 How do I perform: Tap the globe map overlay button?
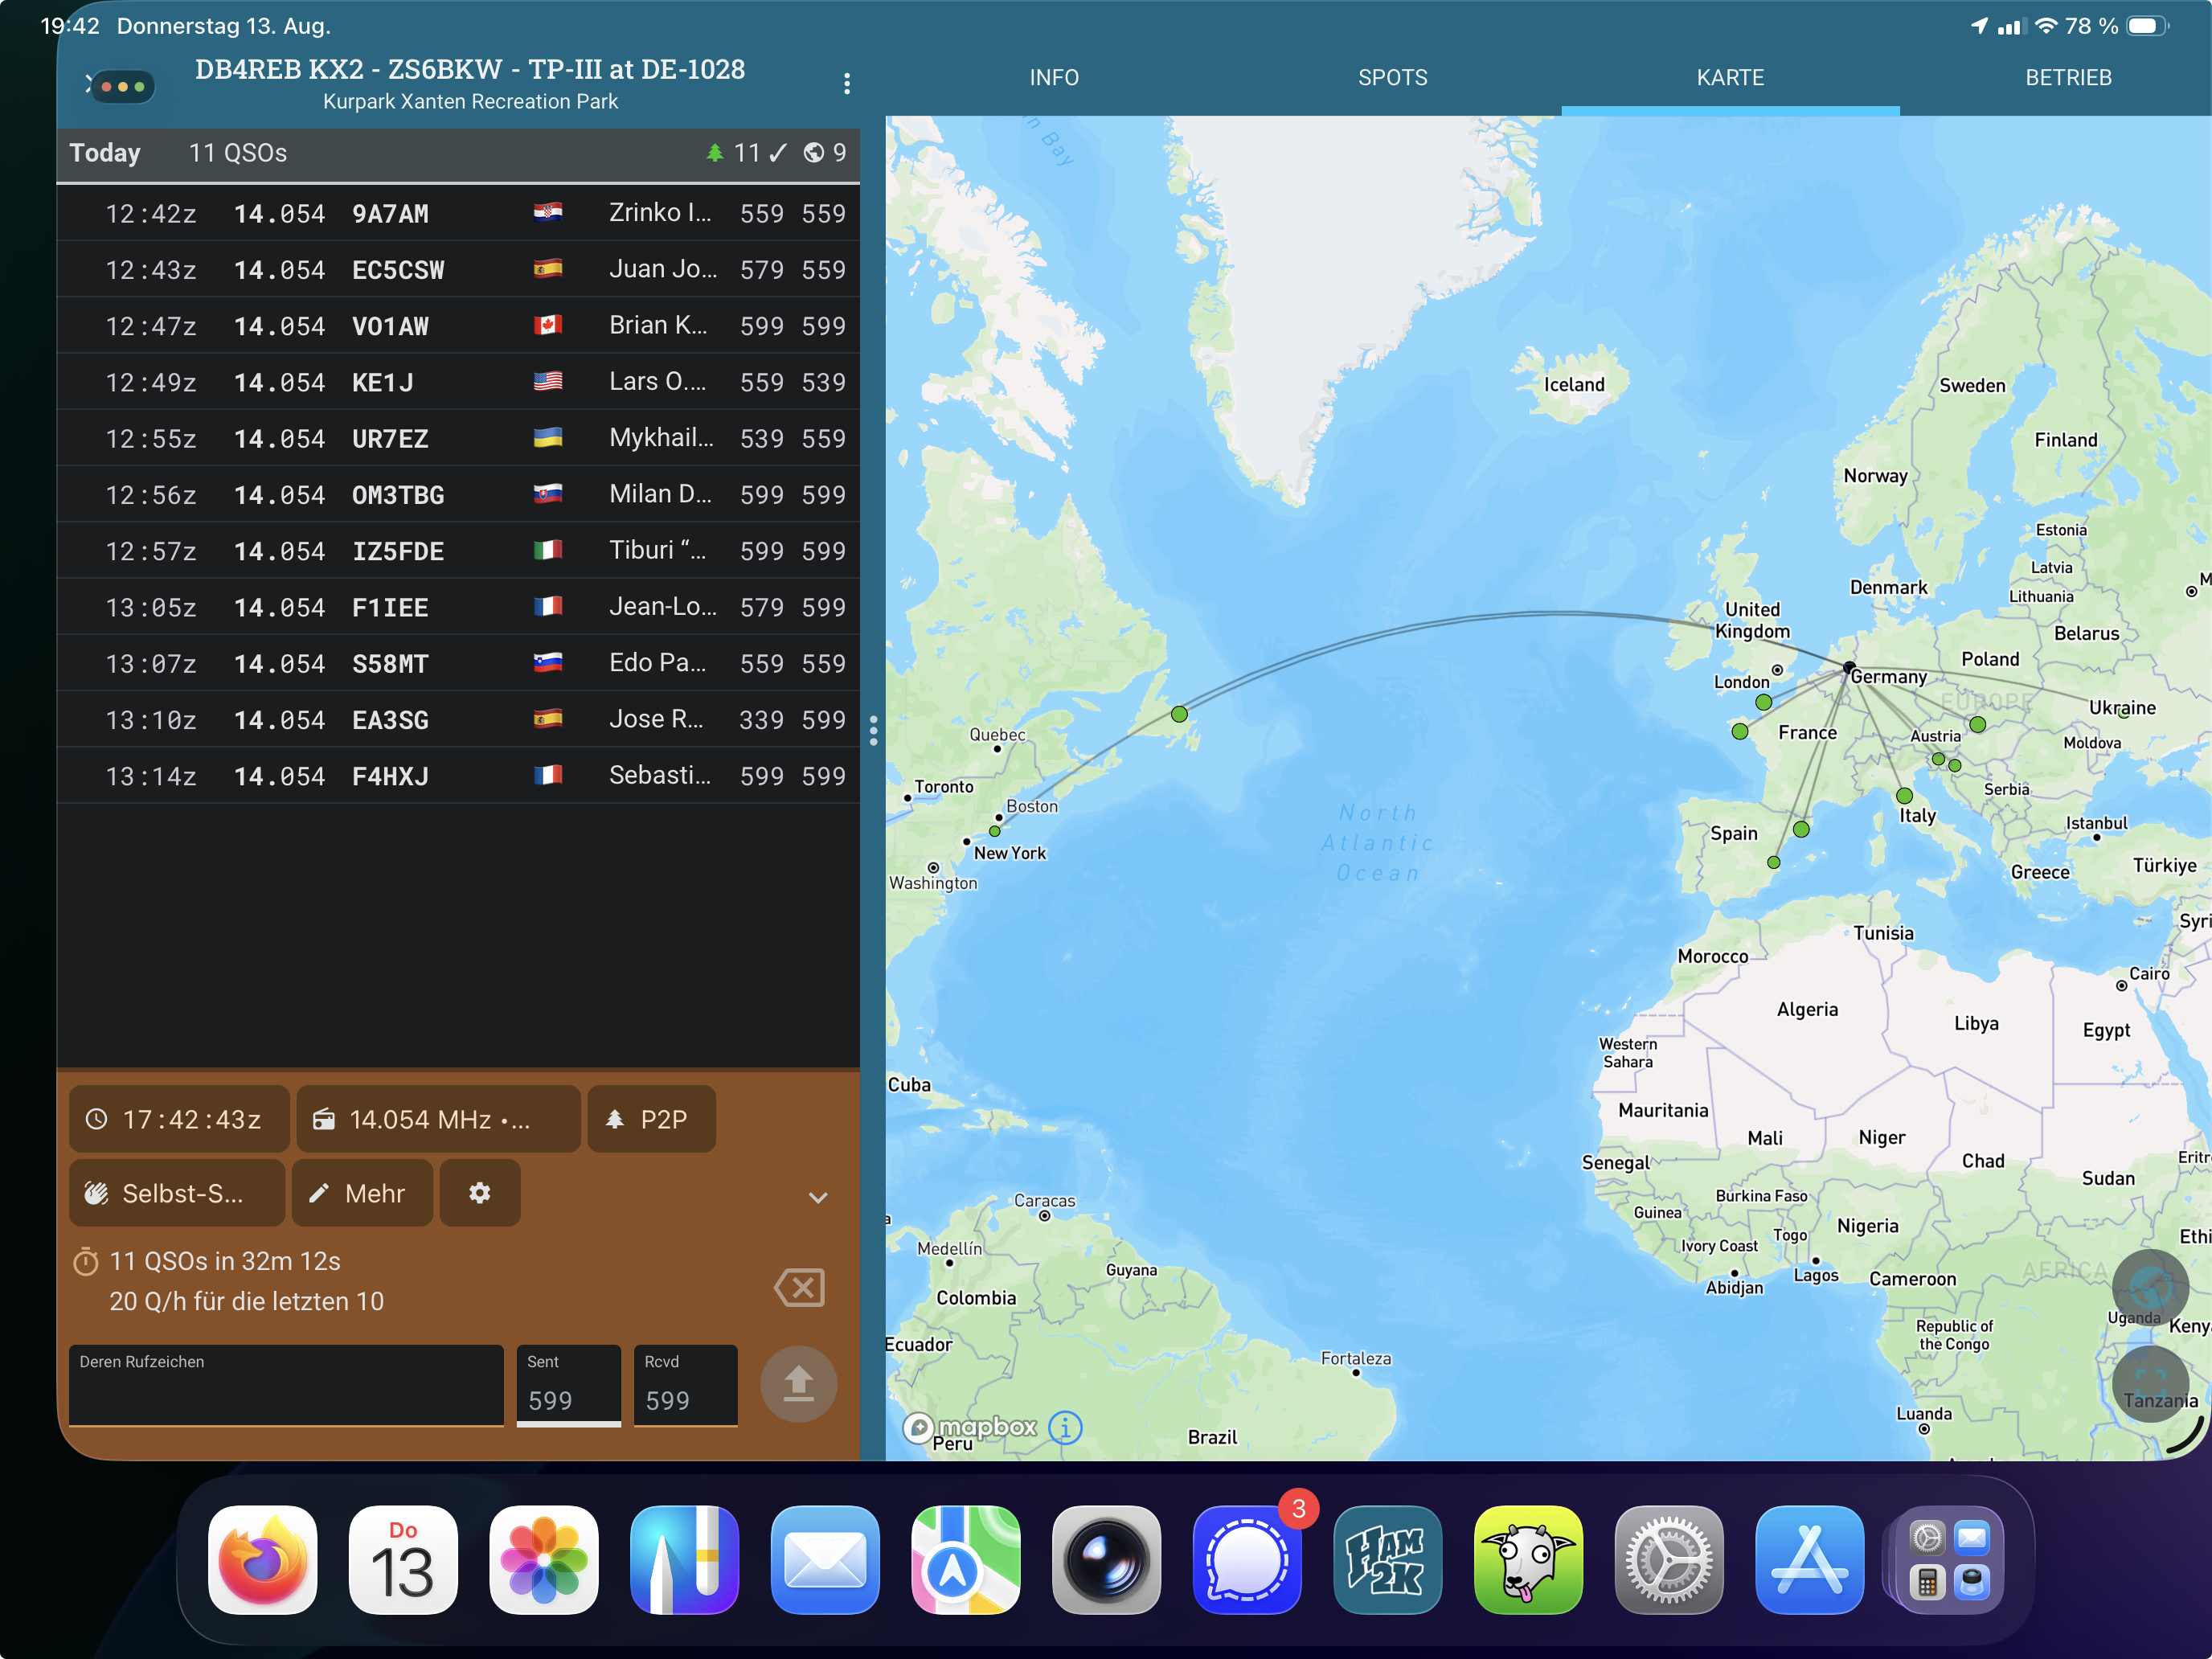click(x=2150, y=1287)
